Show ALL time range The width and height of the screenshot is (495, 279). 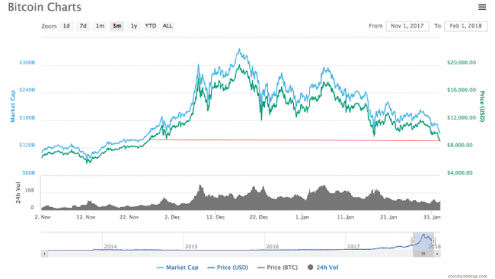coord(168,26)
